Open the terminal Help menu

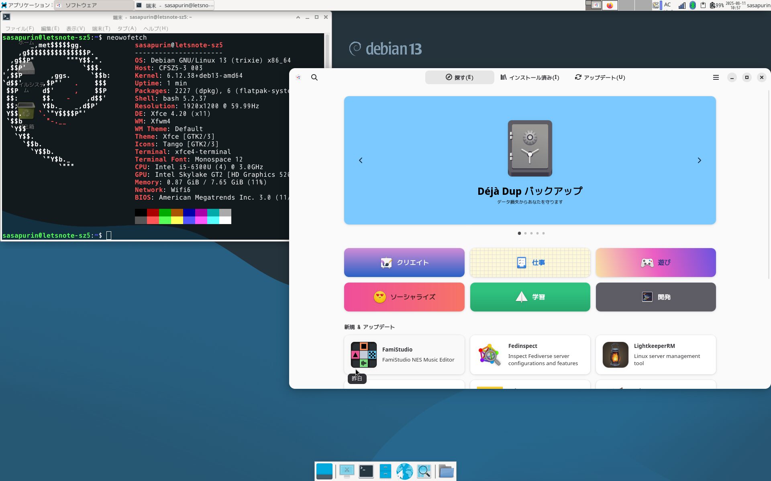coord(155,28)
